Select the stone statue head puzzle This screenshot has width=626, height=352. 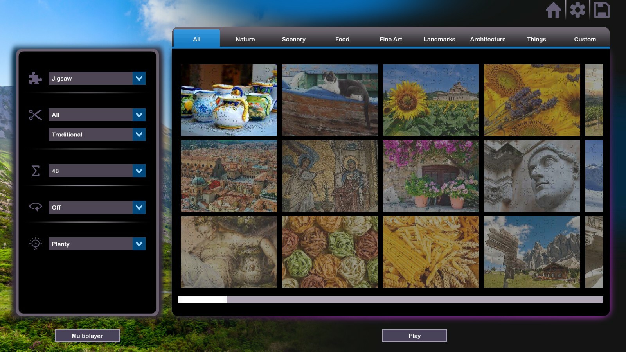532,176
